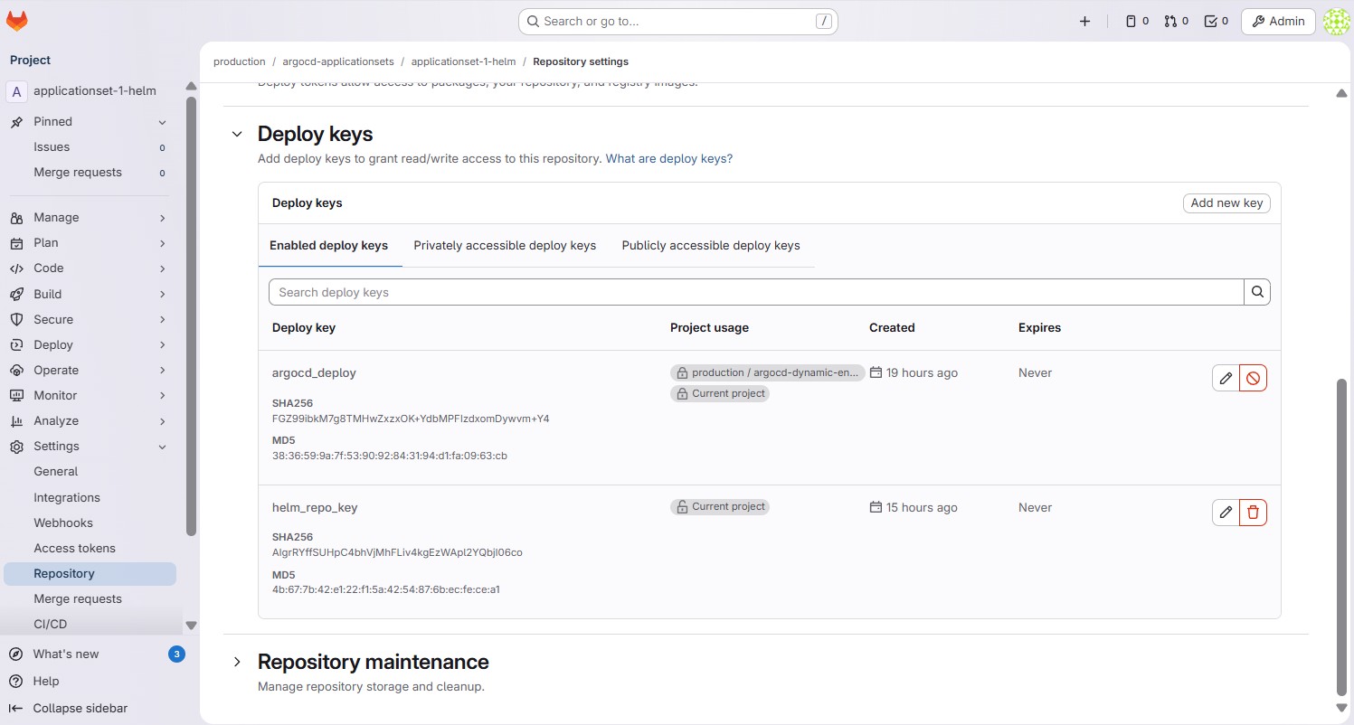Viewport: 1354px width, 725px height.
Task: Click the GitLab logo home icon
Action: pos(17,21)
